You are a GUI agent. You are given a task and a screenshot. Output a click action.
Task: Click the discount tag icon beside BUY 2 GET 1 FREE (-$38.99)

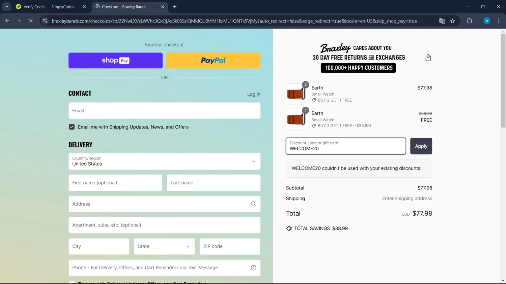point(314,126)
